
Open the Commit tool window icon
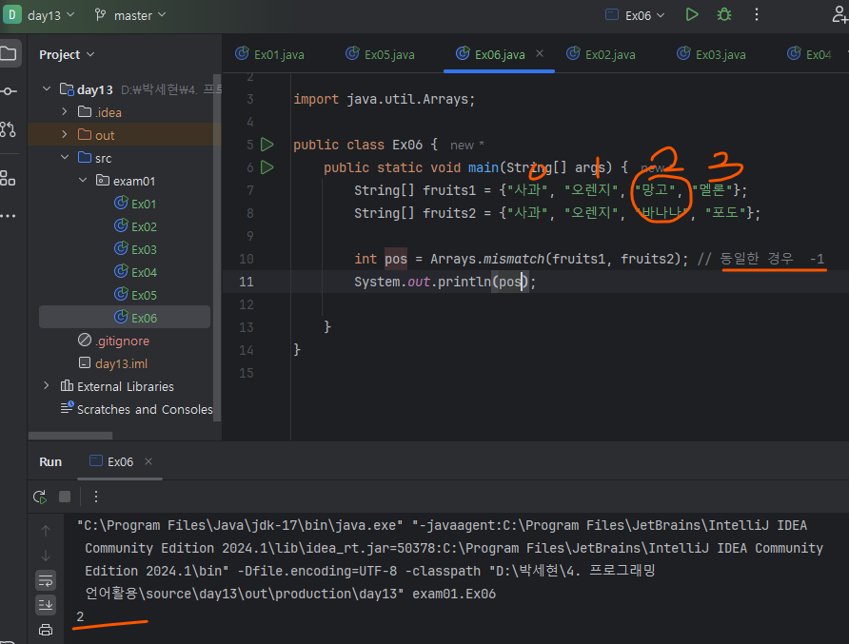pos(9,91)
